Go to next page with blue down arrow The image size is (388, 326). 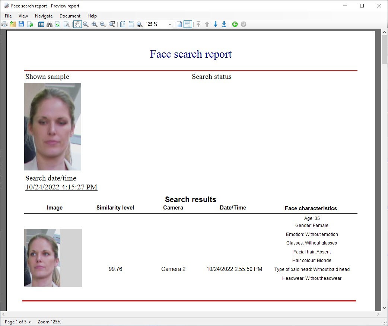(x=216, y=24)
